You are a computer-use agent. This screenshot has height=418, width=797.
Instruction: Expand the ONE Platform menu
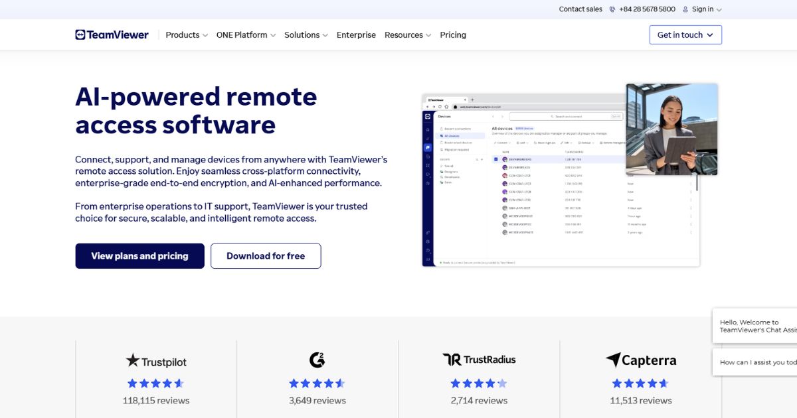click(246, 35)
